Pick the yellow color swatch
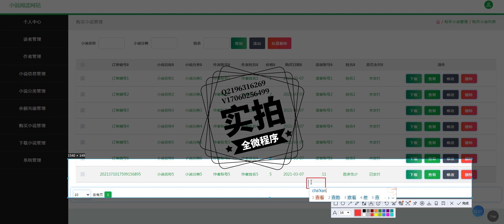 click(x=376, y=215)
